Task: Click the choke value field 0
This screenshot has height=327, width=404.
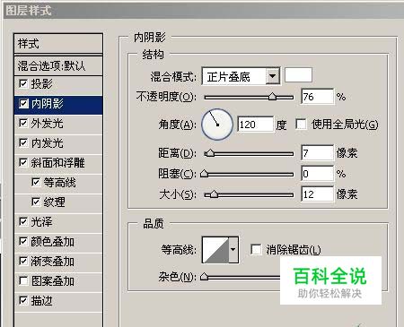Action: pos(317,174)
